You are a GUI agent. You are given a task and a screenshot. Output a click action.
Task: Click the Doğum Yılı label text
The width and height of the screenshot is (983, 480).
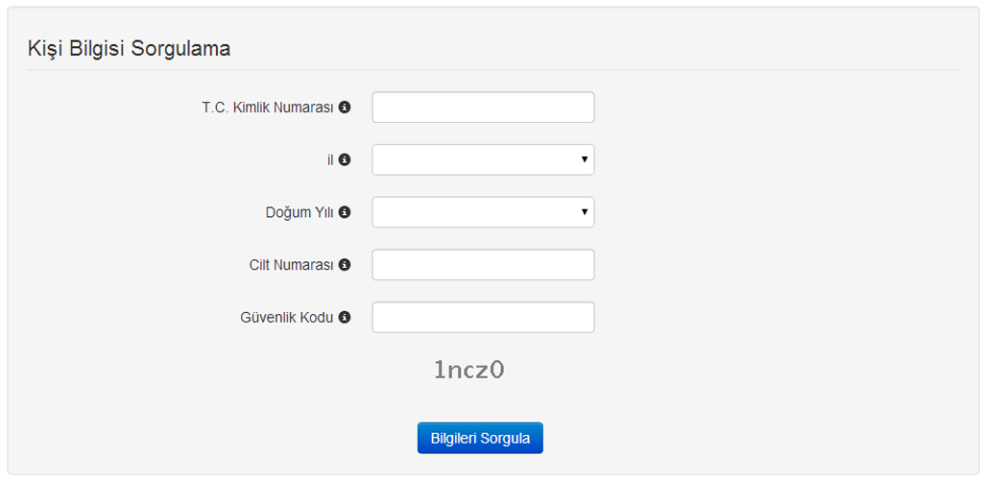299,212
